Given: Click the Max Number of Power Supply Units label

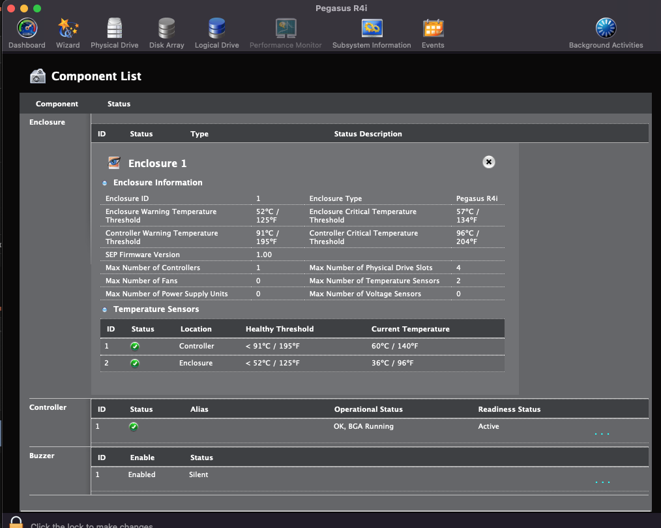Looking at the screenshot, I should pyautogui.click(x=166, y=294).
